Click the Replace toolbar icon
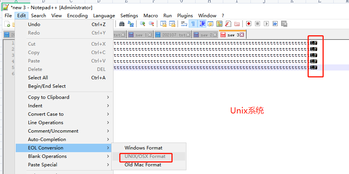The width and height of the screenshot is (349, 174). [x=131, y=24]
